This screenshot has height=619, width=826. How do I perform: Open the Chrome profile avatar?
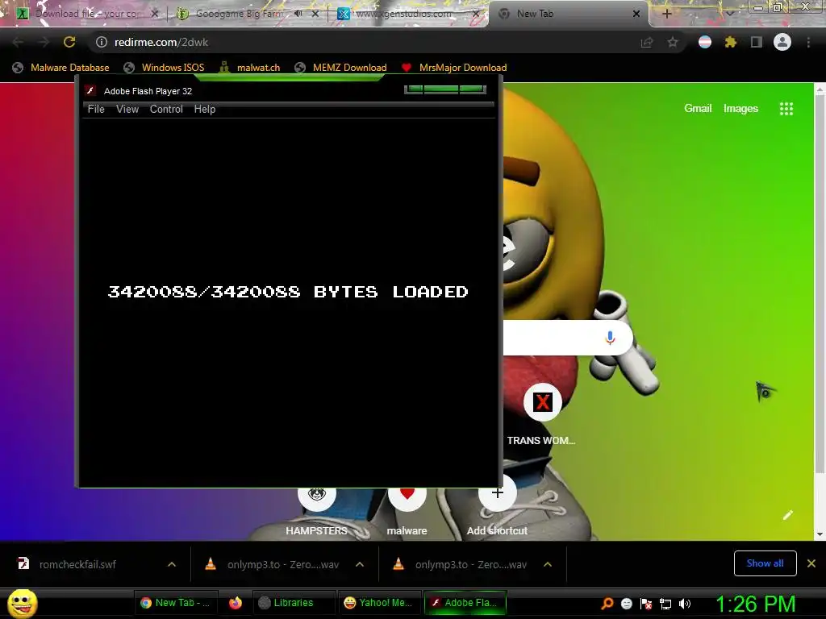tap(782, 42)
